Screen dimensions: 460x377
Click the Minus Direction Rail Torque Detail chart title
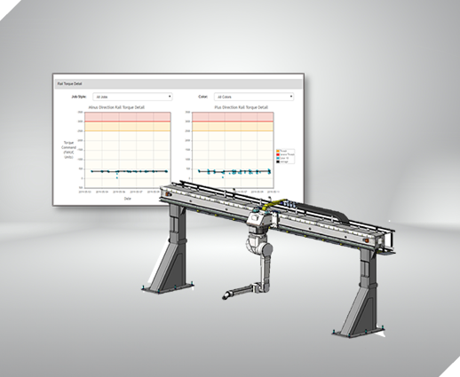(116, 107)
